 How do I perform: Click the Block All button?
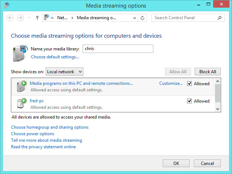[207, 72]
